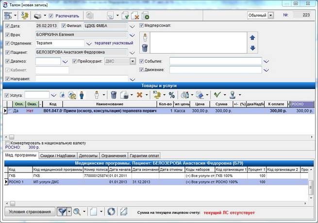The height and width of the screenshot is (223, 318).
Task: Click the Диагноз input field
Action: click(x=48, y=61)
